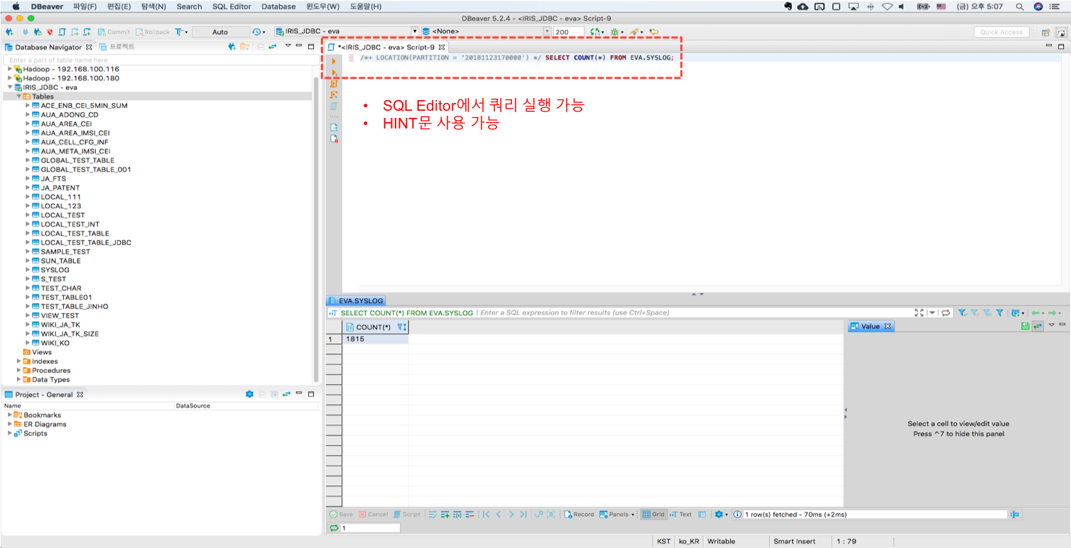Image resolution: width=1071 pixels, height=548 pixels.
Task: Expand ER Diagrams in Project panel
Action: [x=10, y=424]
